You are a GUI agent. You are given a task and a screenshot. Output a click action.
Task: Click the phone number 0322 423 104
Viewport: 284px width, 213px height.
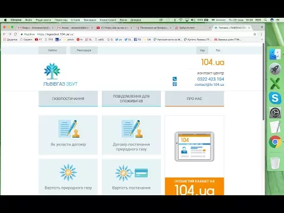tap(211, 79)
